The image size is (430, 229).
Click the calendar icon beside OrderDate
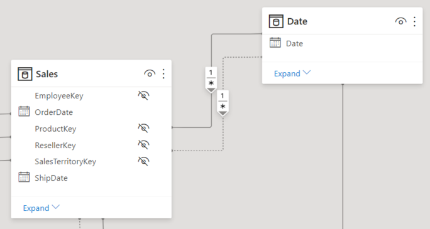pos(24,112)
